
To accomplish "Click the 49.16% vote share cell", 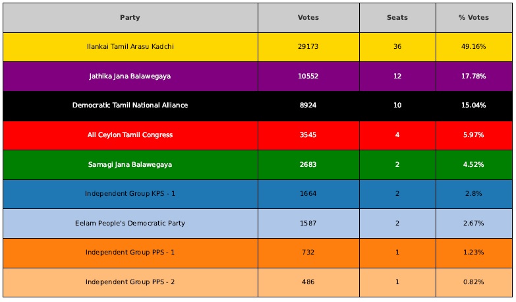I will pos(474,47).
